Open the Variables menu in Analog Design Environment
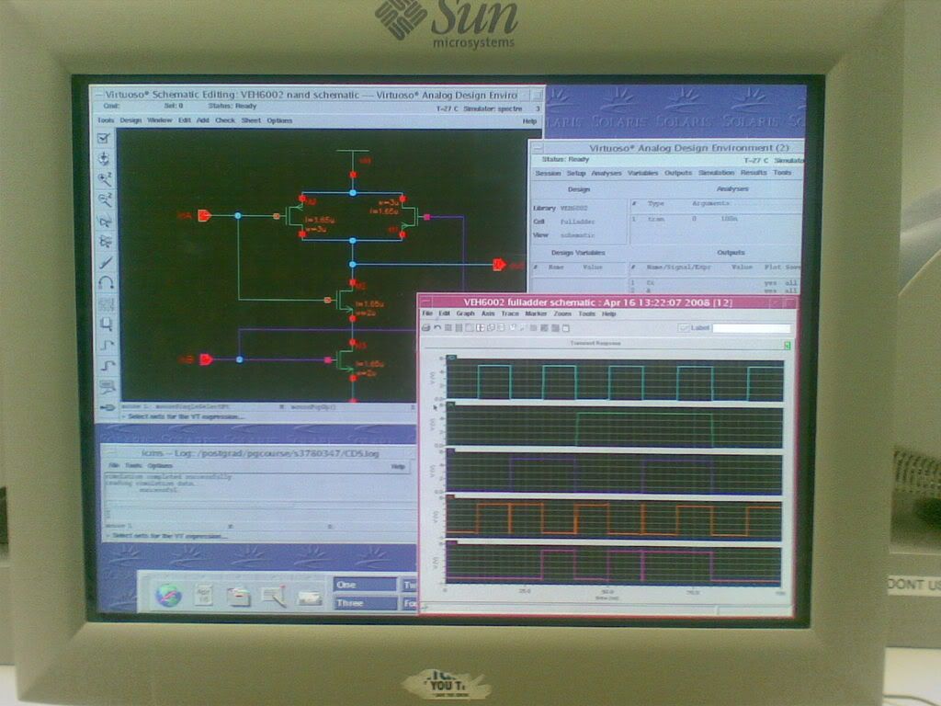The image size is (941, 706). pos(642,173)
